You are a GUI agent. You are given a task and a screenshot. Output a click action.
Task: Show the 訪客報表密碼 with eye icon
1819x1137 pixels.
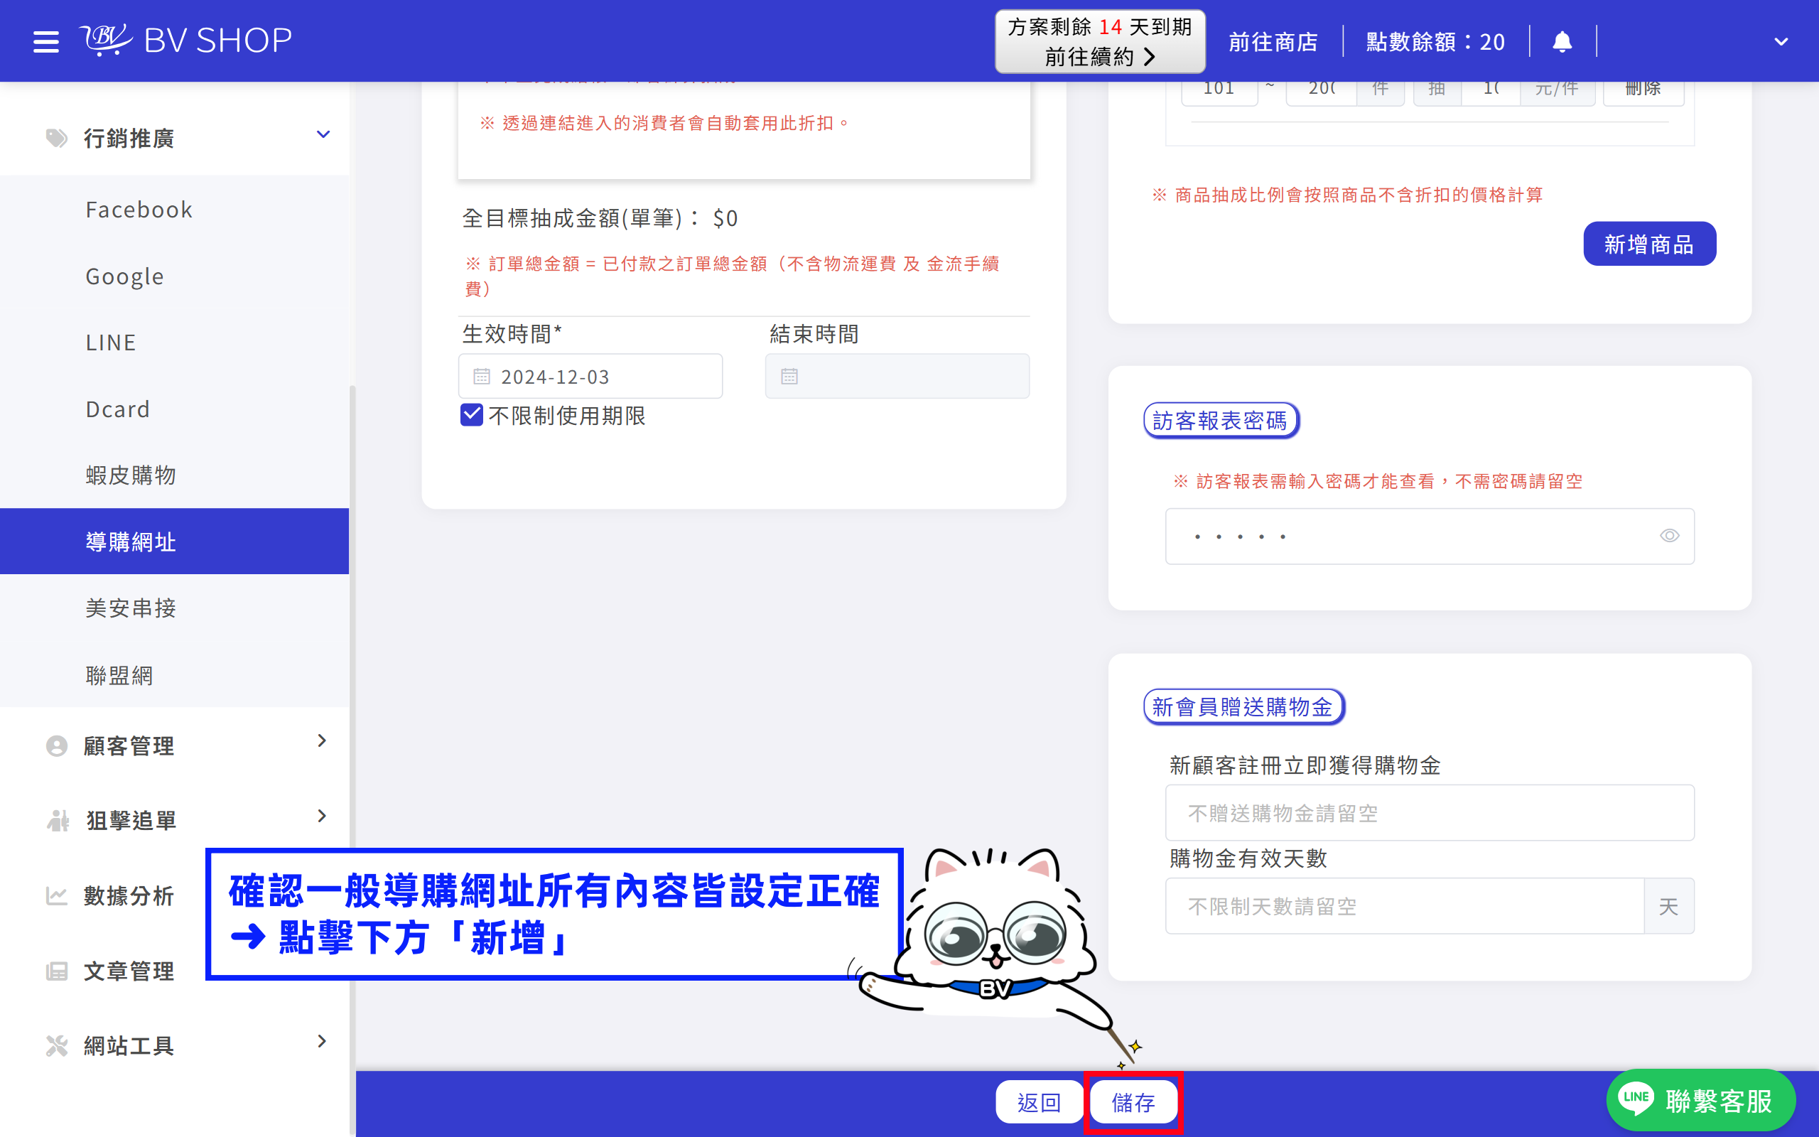[1668, 536]
